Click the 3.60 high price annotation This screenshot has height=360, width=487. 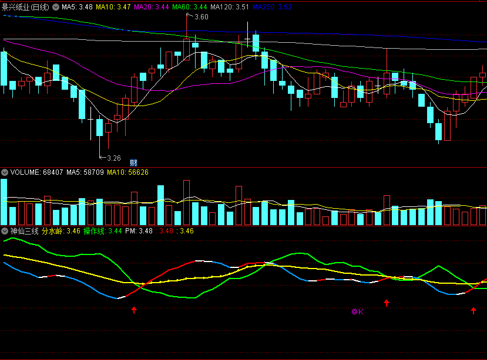tap(201, 17)
